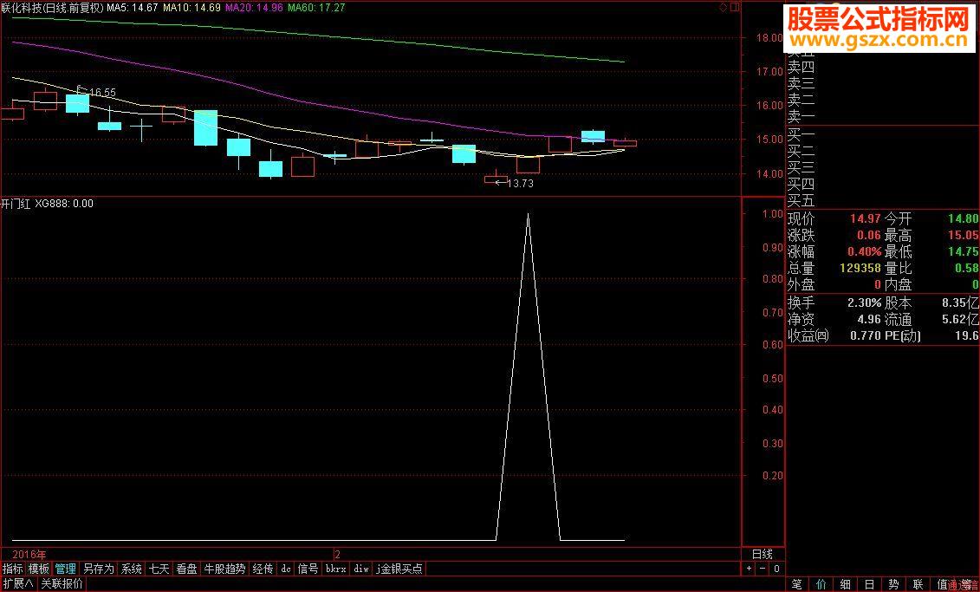
Task: Select the highlighted 管理 tab
Action: coord(65,569)
